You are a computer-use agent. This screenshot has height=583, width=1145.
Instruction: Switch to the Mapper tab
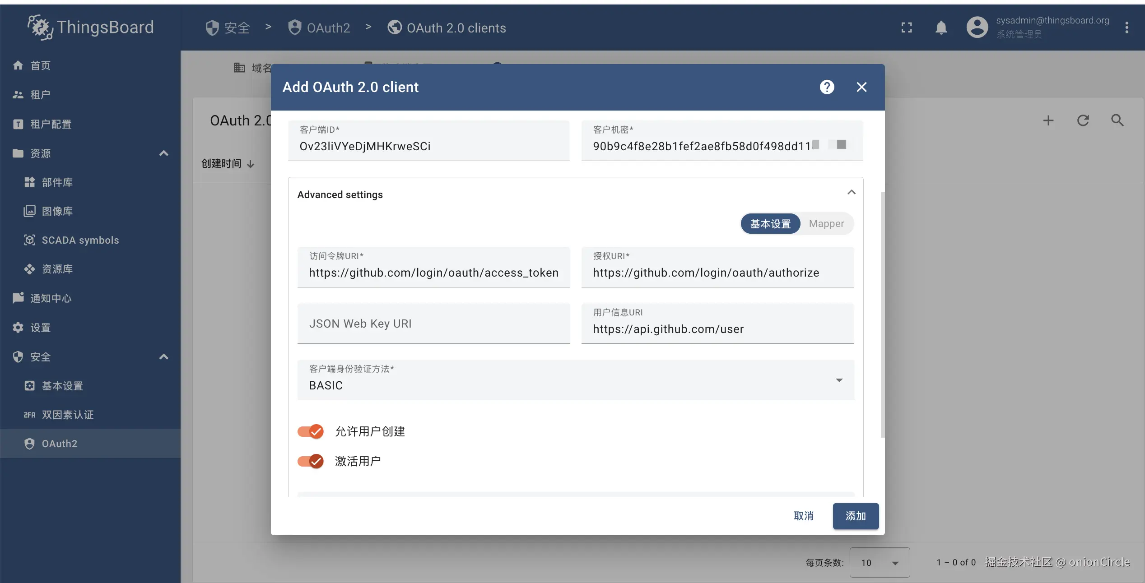coord(826,224)
